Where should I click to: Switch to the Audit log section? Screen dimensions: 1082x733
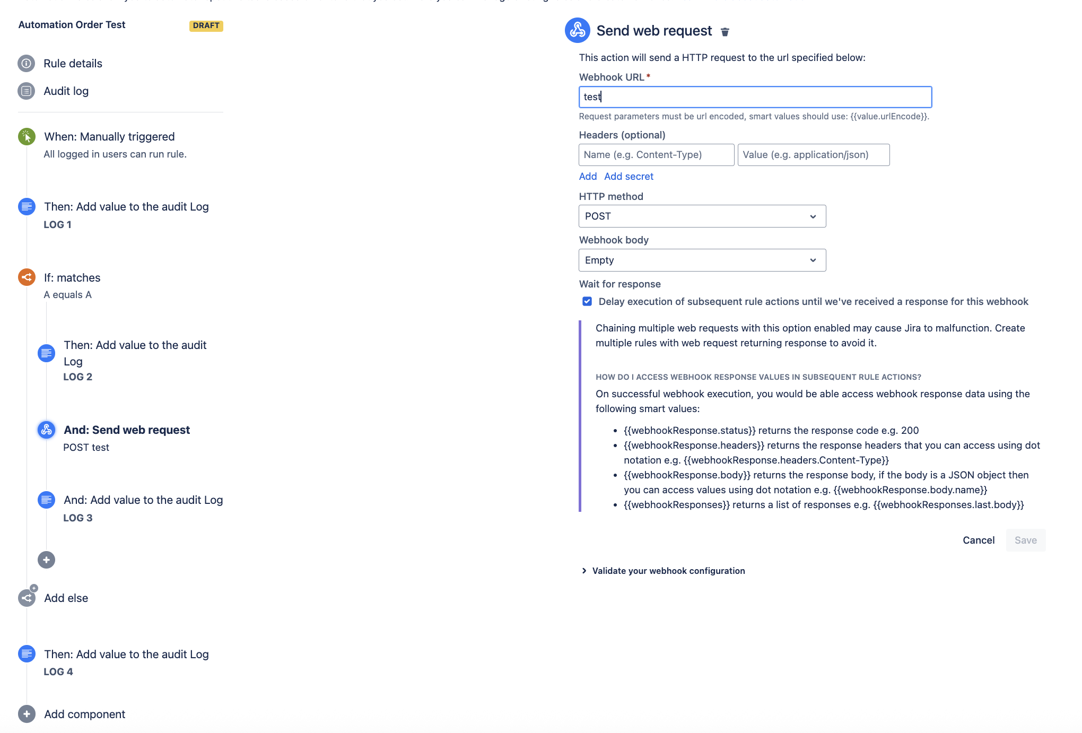click(66, 91)
